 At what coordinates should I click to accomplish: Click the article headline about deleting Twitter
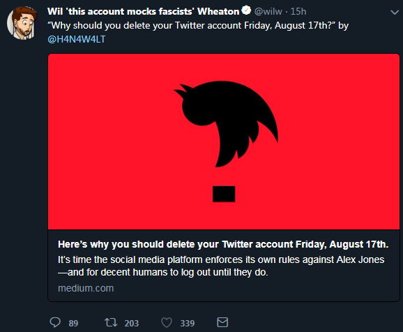223,244
